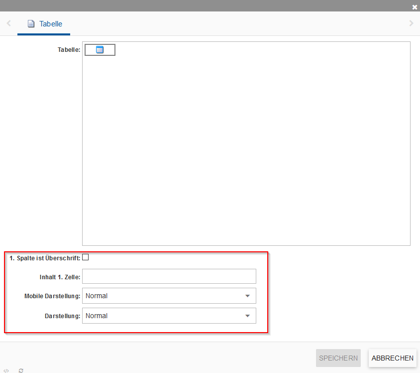The height and width of the screenshot is (373, 420).
Task: Click the 'Mobile Darstellung:' label text
Action: (x=52, y=296)
